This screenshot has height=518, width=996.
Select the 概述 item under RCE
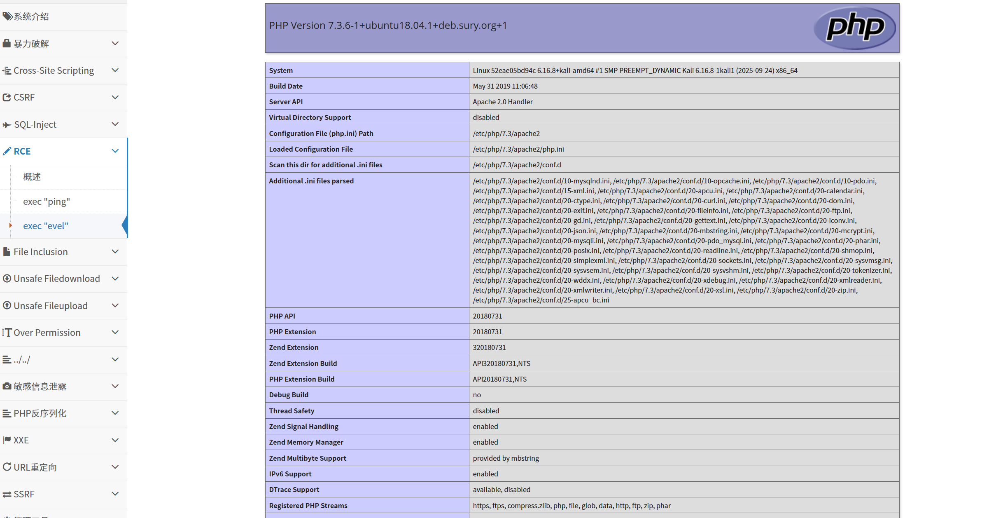click(32, 177)
